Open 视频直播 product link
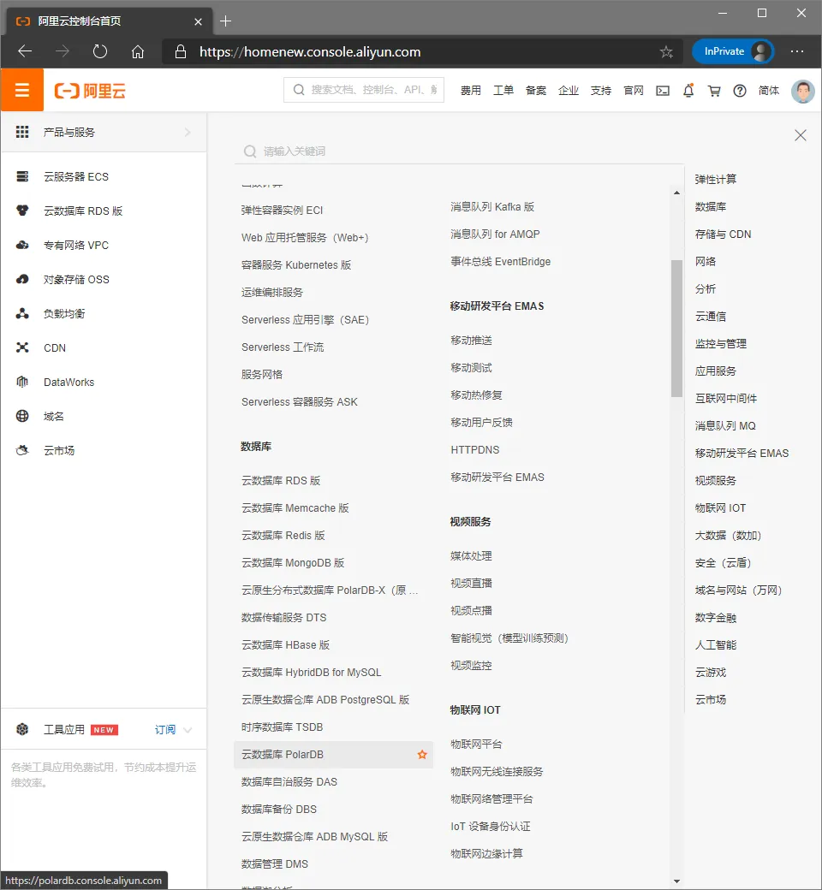This screenshot has height=890, width=822. [x=471, y=583]
